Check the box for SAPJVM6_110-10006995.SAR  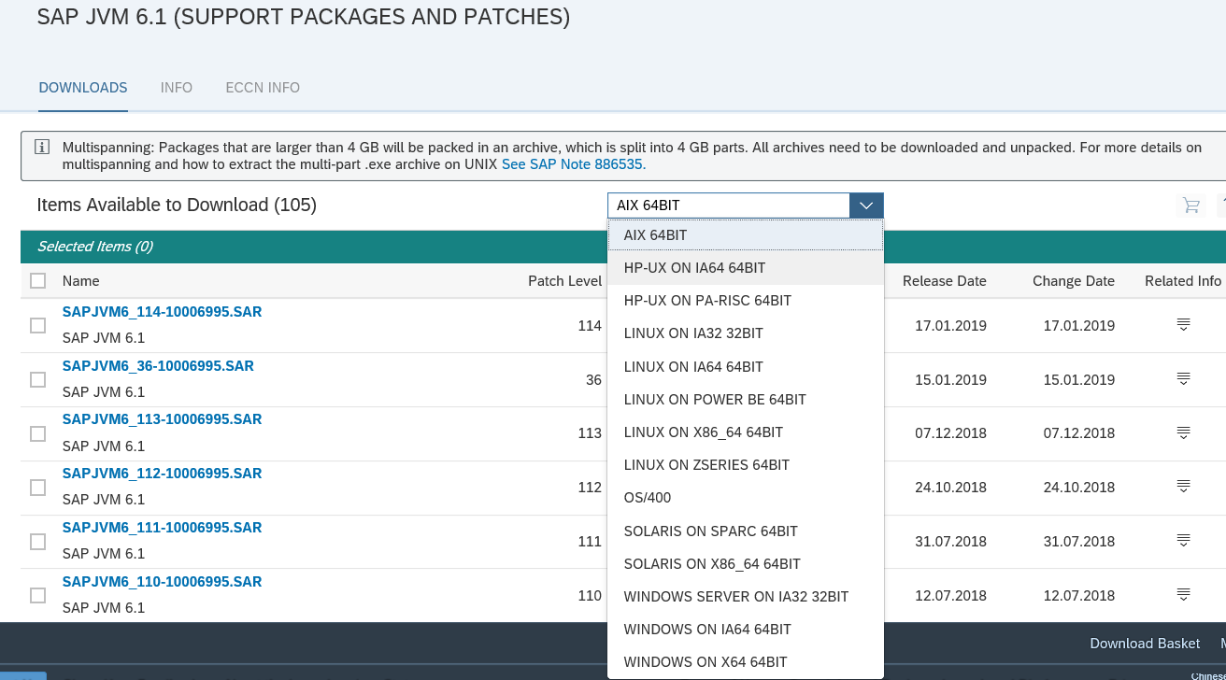tap(37, 595)
